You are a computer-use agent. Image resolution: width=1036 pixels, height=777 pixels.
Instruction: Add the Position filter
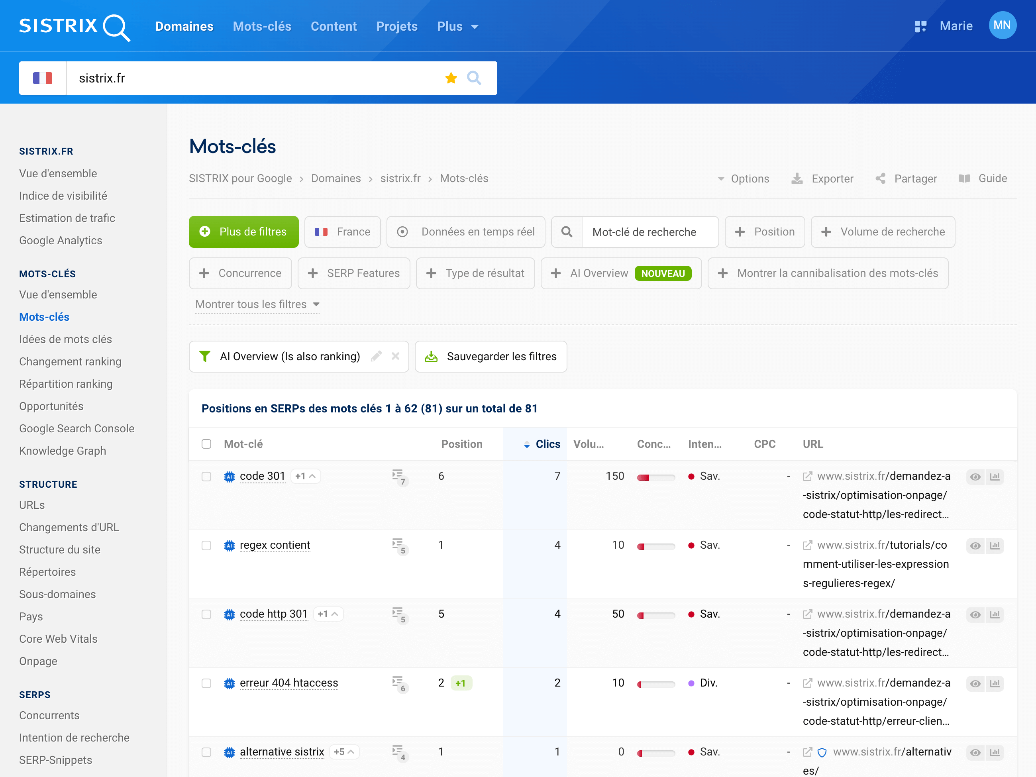tap(764, 232)
